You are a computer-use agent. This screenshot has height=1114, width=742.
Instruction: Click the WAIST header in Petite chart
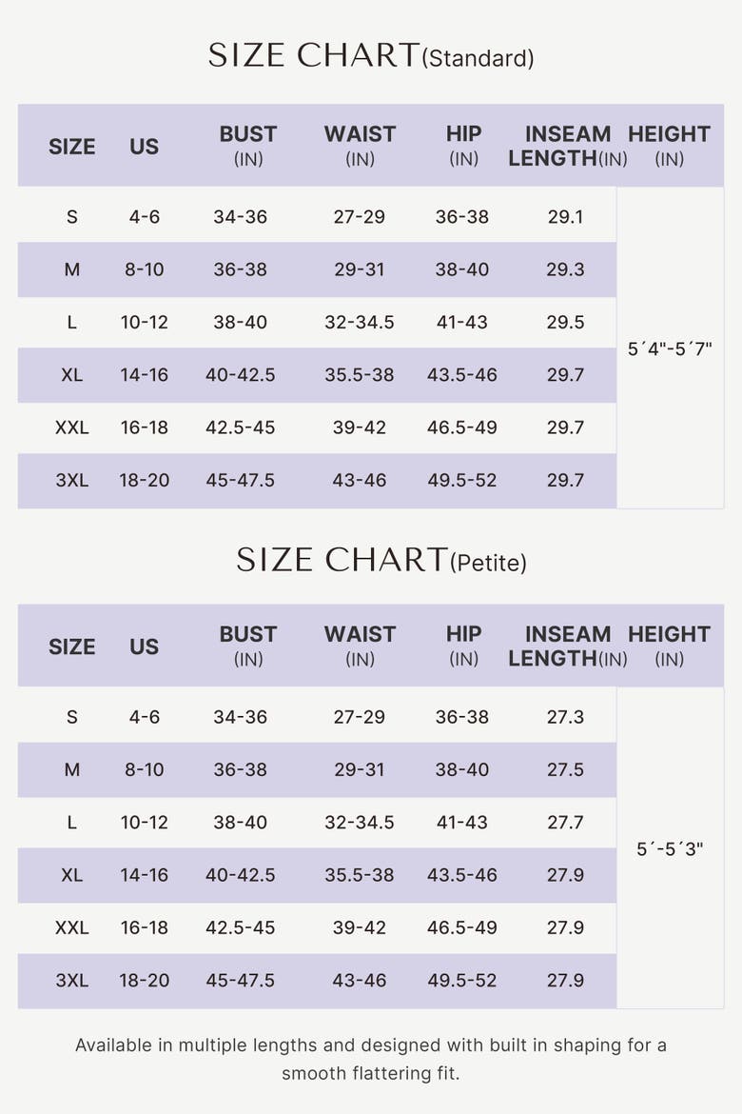(x=360, y=646)
